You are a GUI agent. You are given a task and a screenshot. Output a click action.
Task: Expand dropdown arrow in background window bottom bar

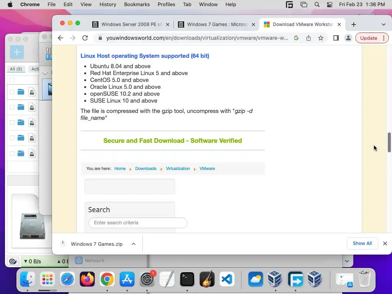click(347, 261)
